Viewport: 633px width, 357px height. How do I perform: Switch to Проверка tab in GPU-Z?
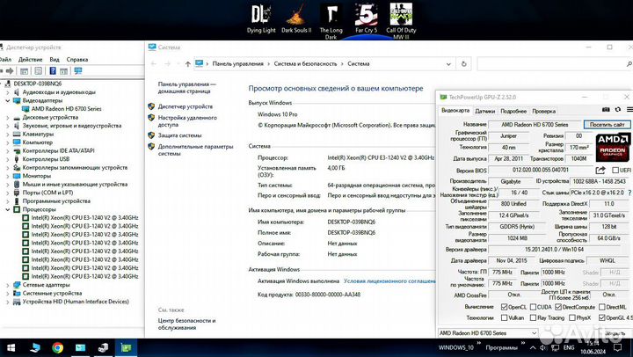coord(544,111)
